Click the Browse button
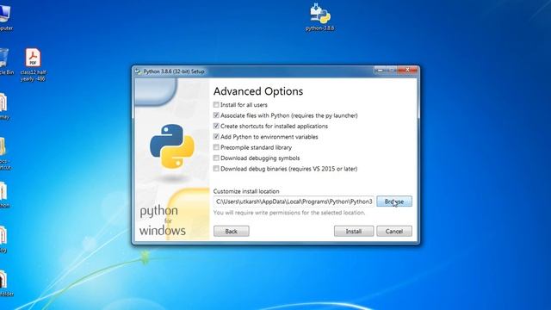 394,201
